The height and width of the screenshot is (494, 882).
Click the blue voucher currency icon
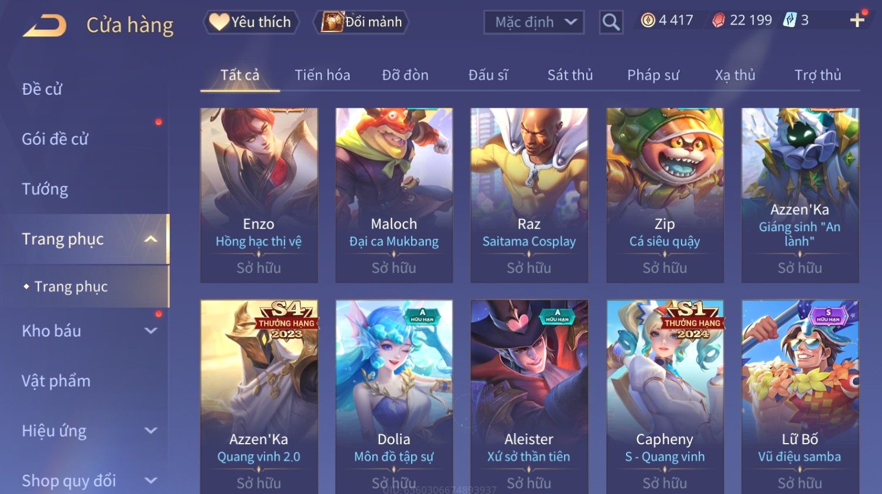click(x=790, y=20)
